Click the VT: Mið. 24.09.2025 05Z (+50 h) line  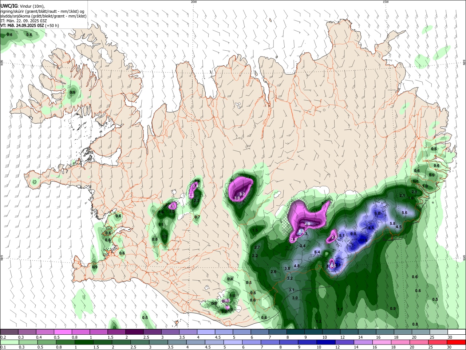(x=29, y=26)
